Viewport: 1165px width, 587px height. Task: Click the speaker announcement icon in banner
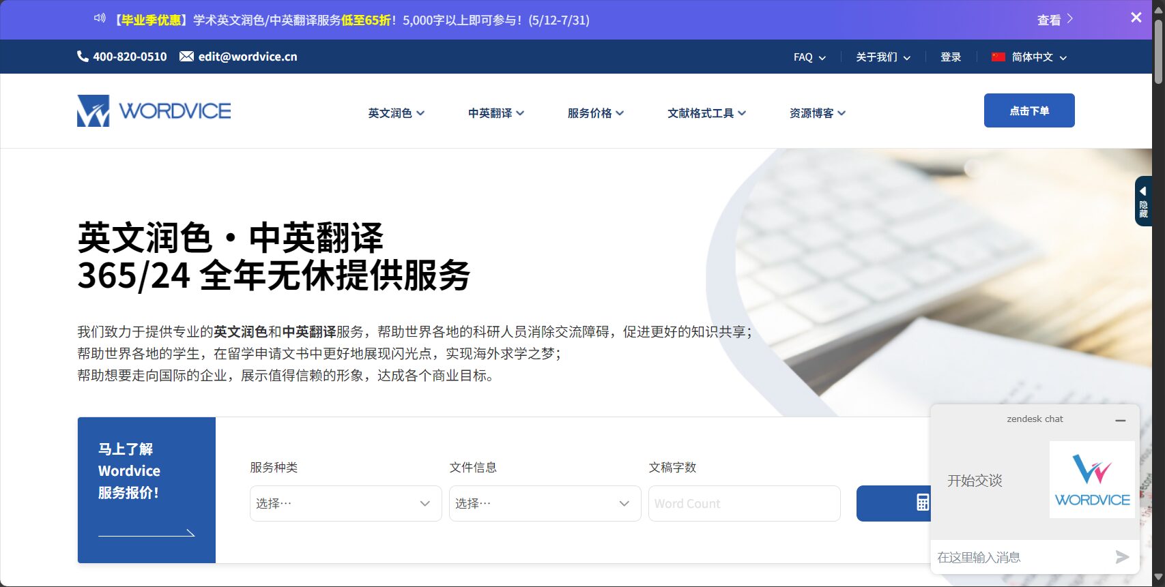(x=100, y=18)
